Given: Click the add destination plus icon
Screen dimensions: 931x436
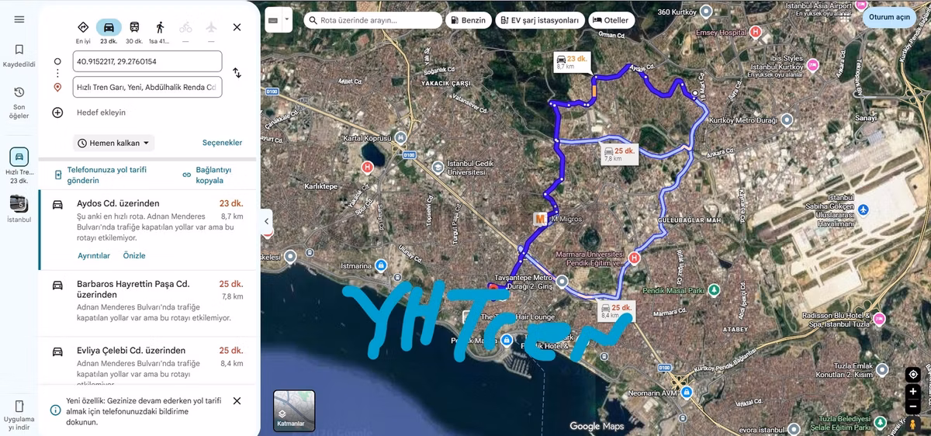Looking at the screenshot, I should click(x=57, y=112).
